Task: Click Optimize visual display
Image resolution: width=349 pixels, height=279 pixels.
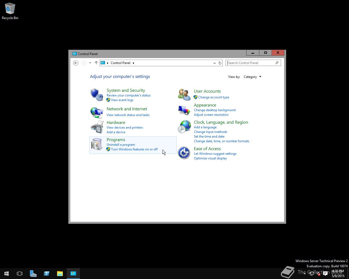Action: (x=210, y=158)
